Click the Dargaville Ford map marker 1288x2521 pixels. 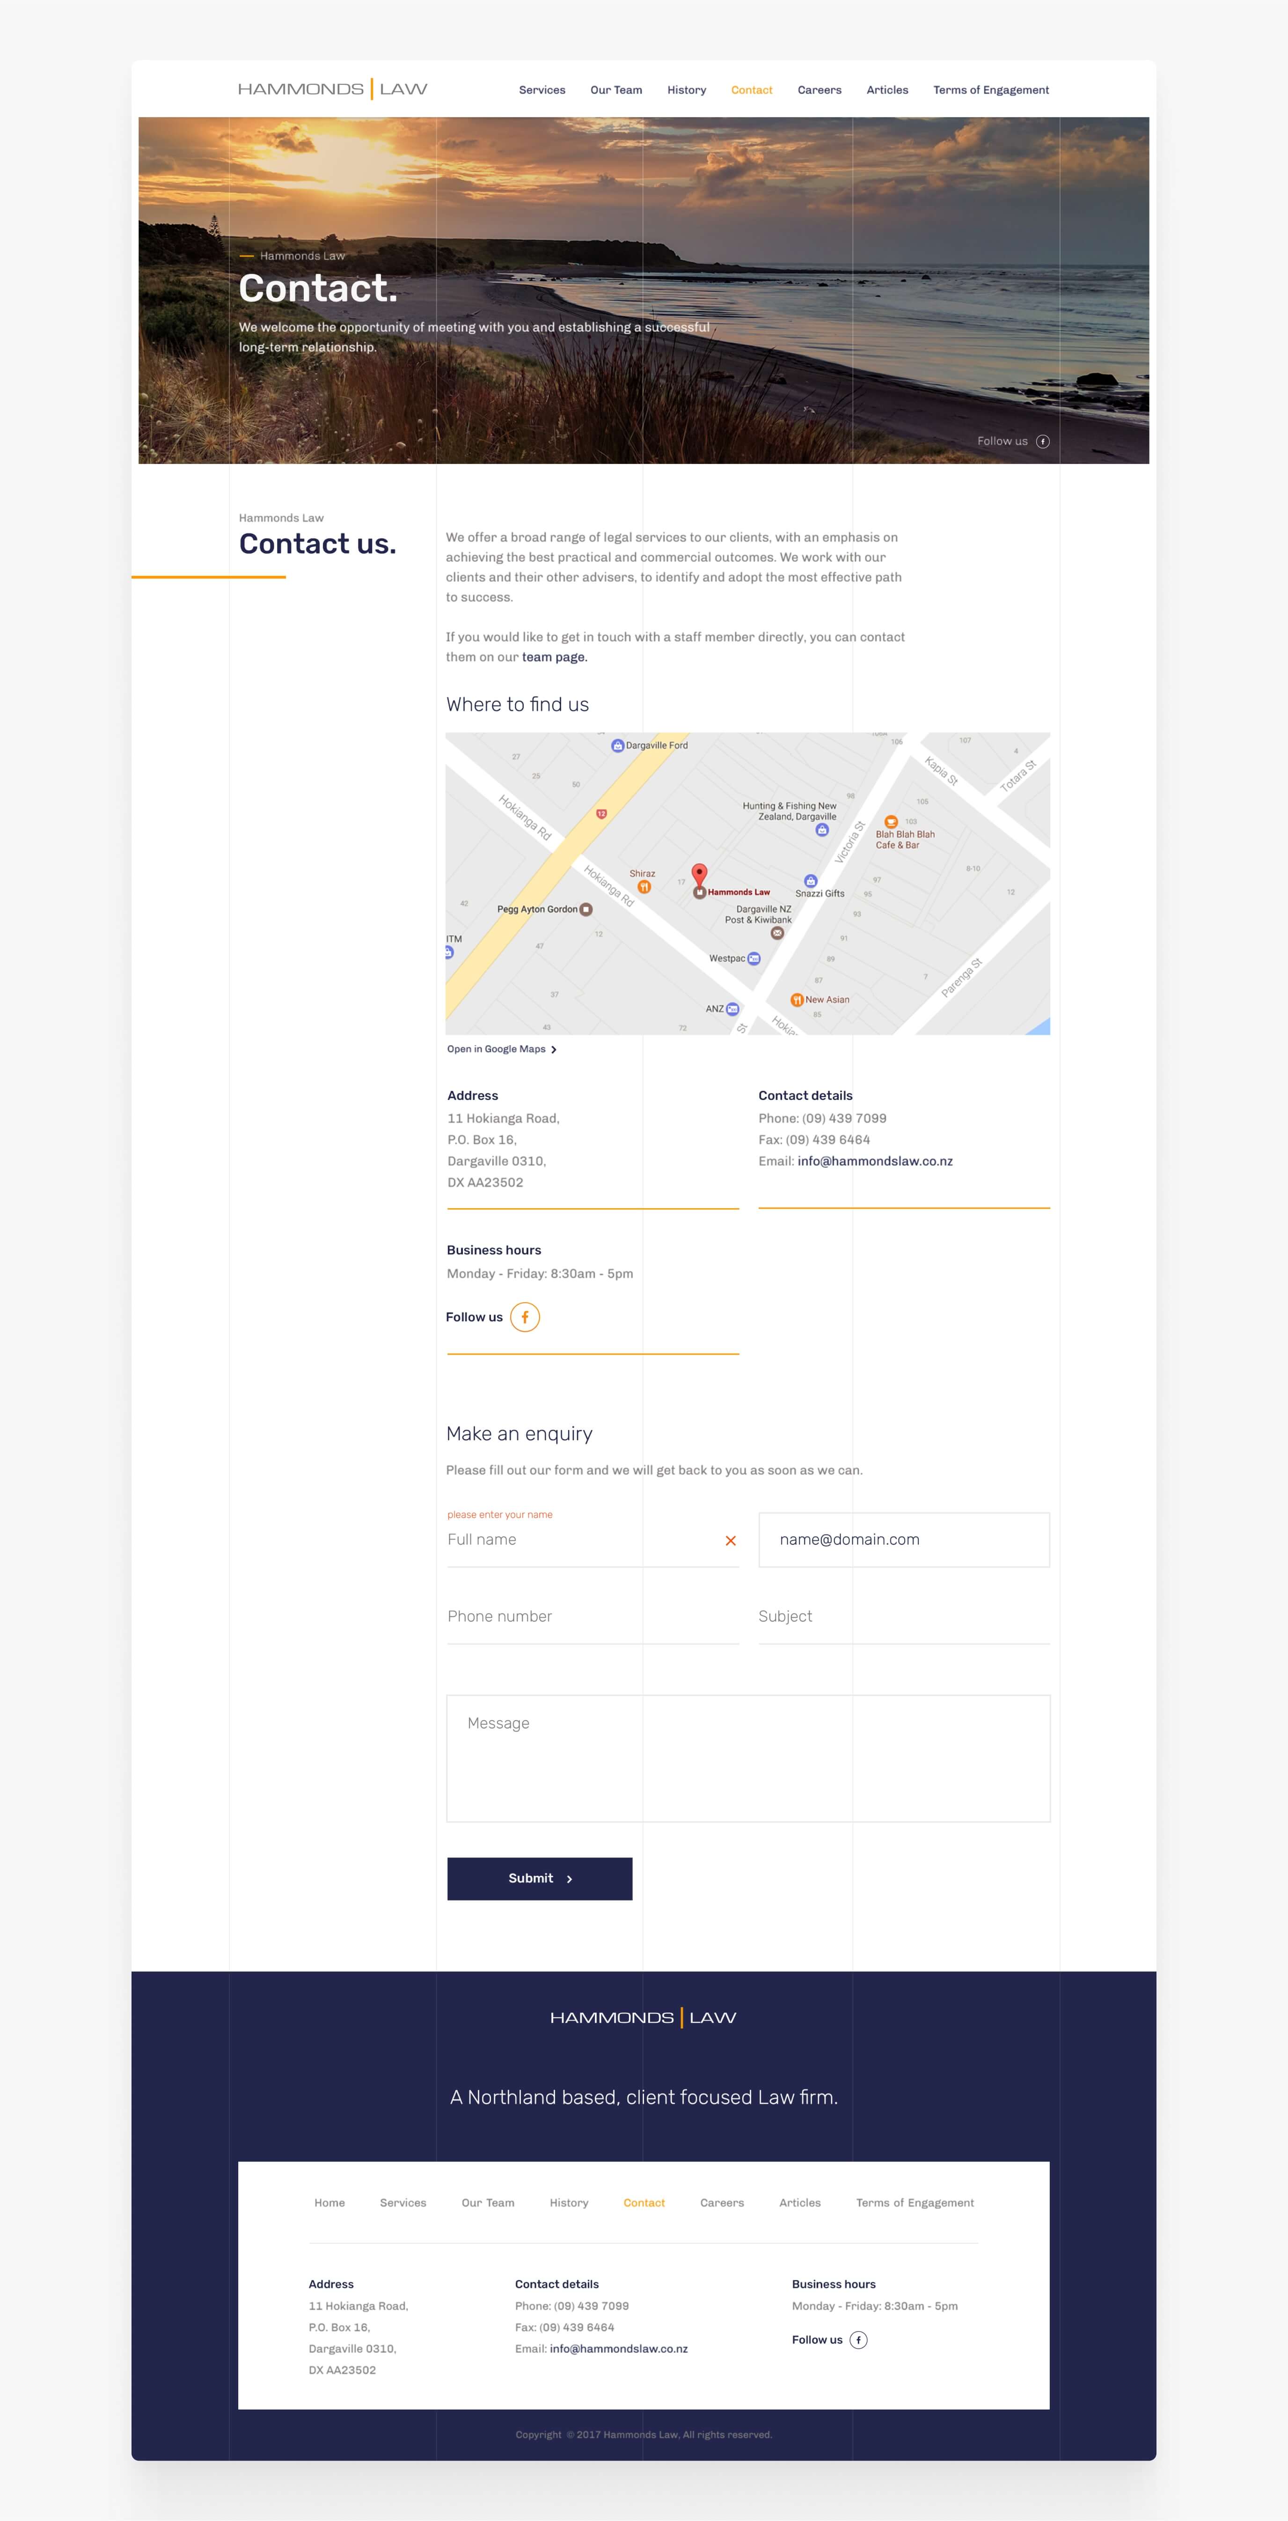pos(617,746)
